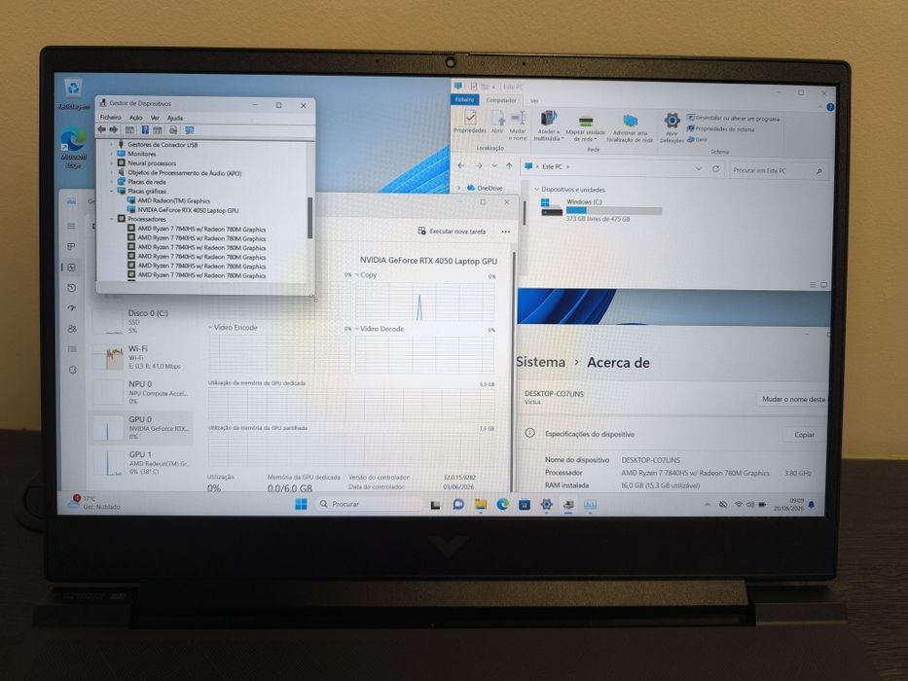Open Task Manager Startup apps icon

[71, 308]
